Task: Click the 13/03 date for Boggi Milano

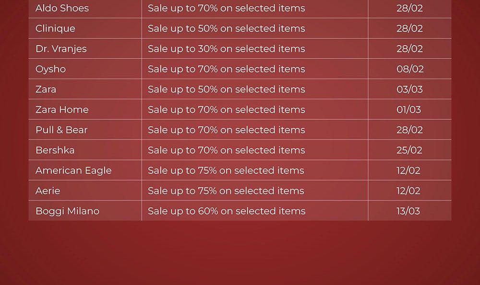Action: (x=408, y=211)
